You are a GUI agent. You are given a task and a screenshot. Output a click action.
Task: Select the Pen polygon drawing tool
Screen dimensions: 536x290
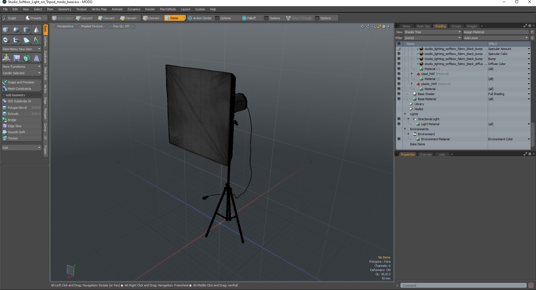click(26, 40)
